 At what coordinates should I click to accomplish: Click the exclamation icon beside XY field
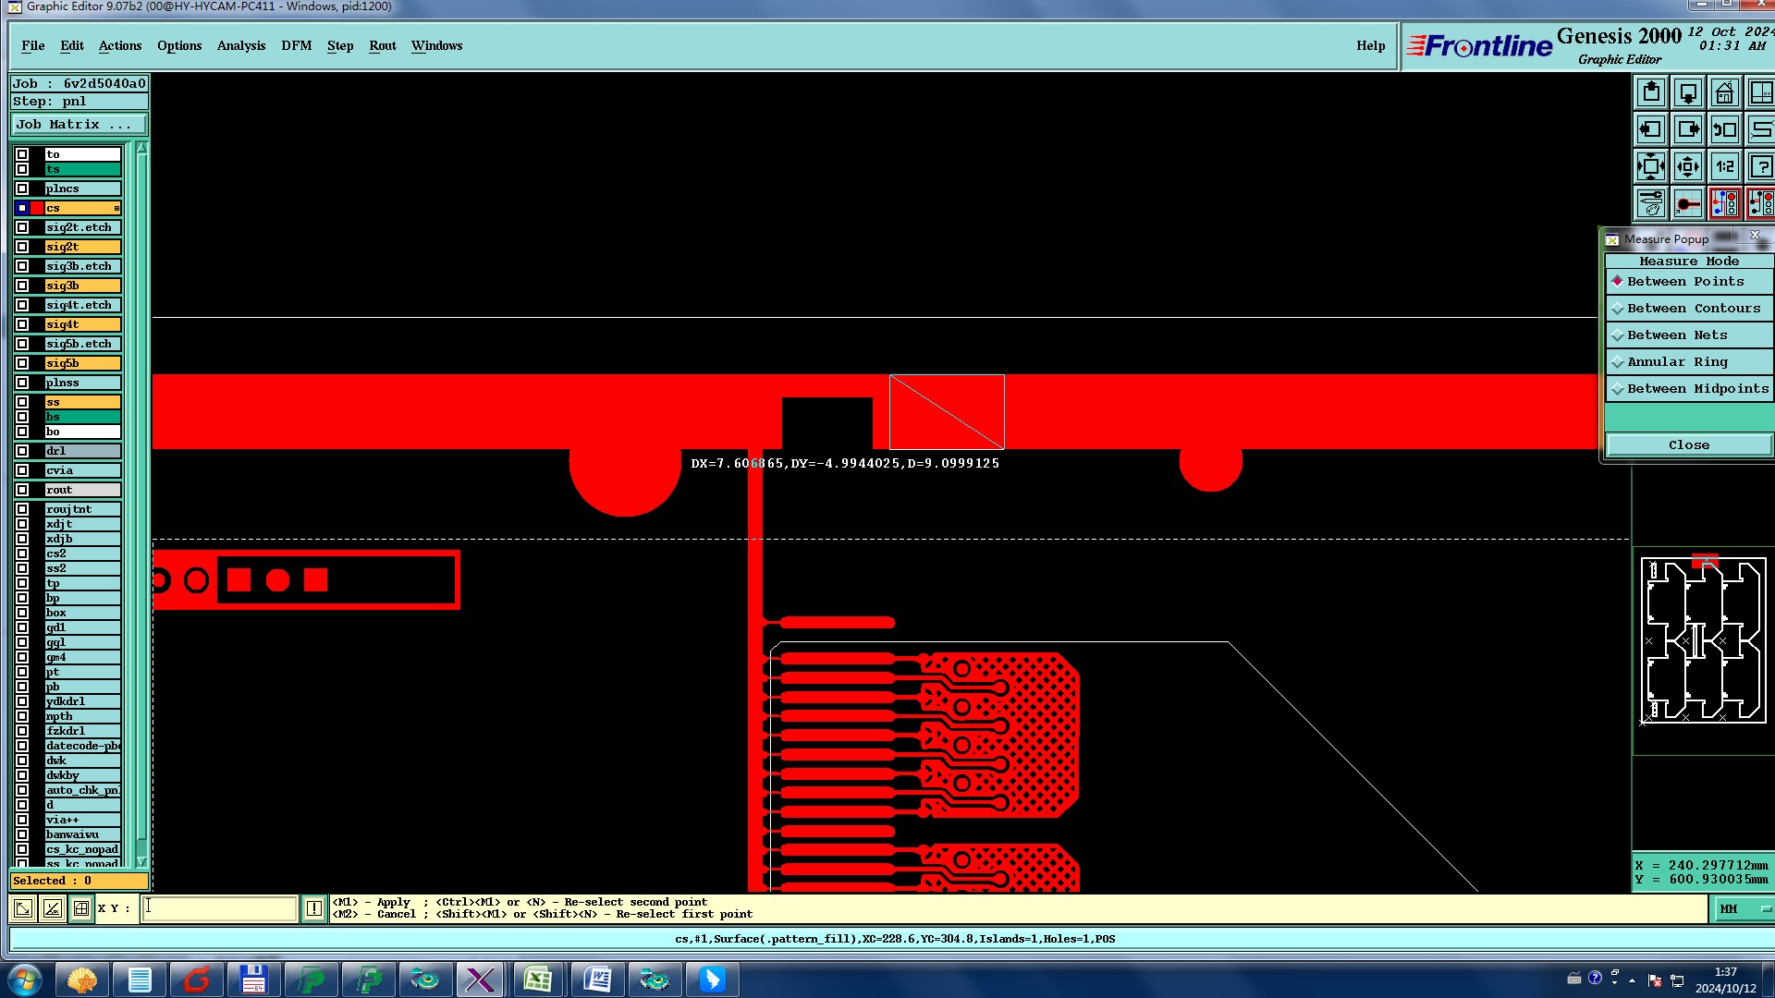tap(314, 908)
